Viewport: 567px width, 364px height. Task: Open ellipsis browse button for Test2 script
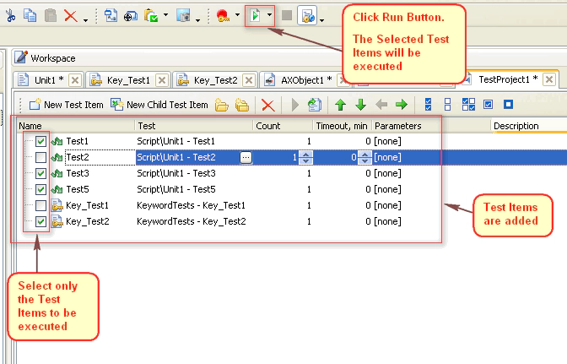(x=246, y=157)
